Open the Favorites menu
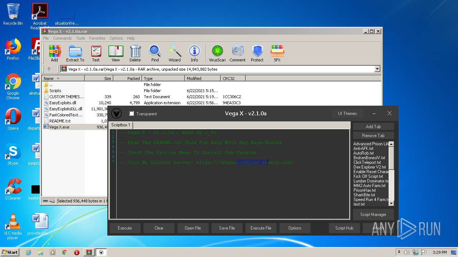The height and width of the screenshot is (257, 458). point(97,38)
